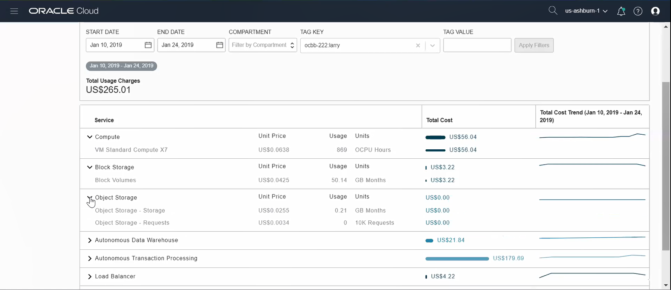Click the Apply Filters button
The width and height of the screenshot is (671, 290).
pos(534,45)
